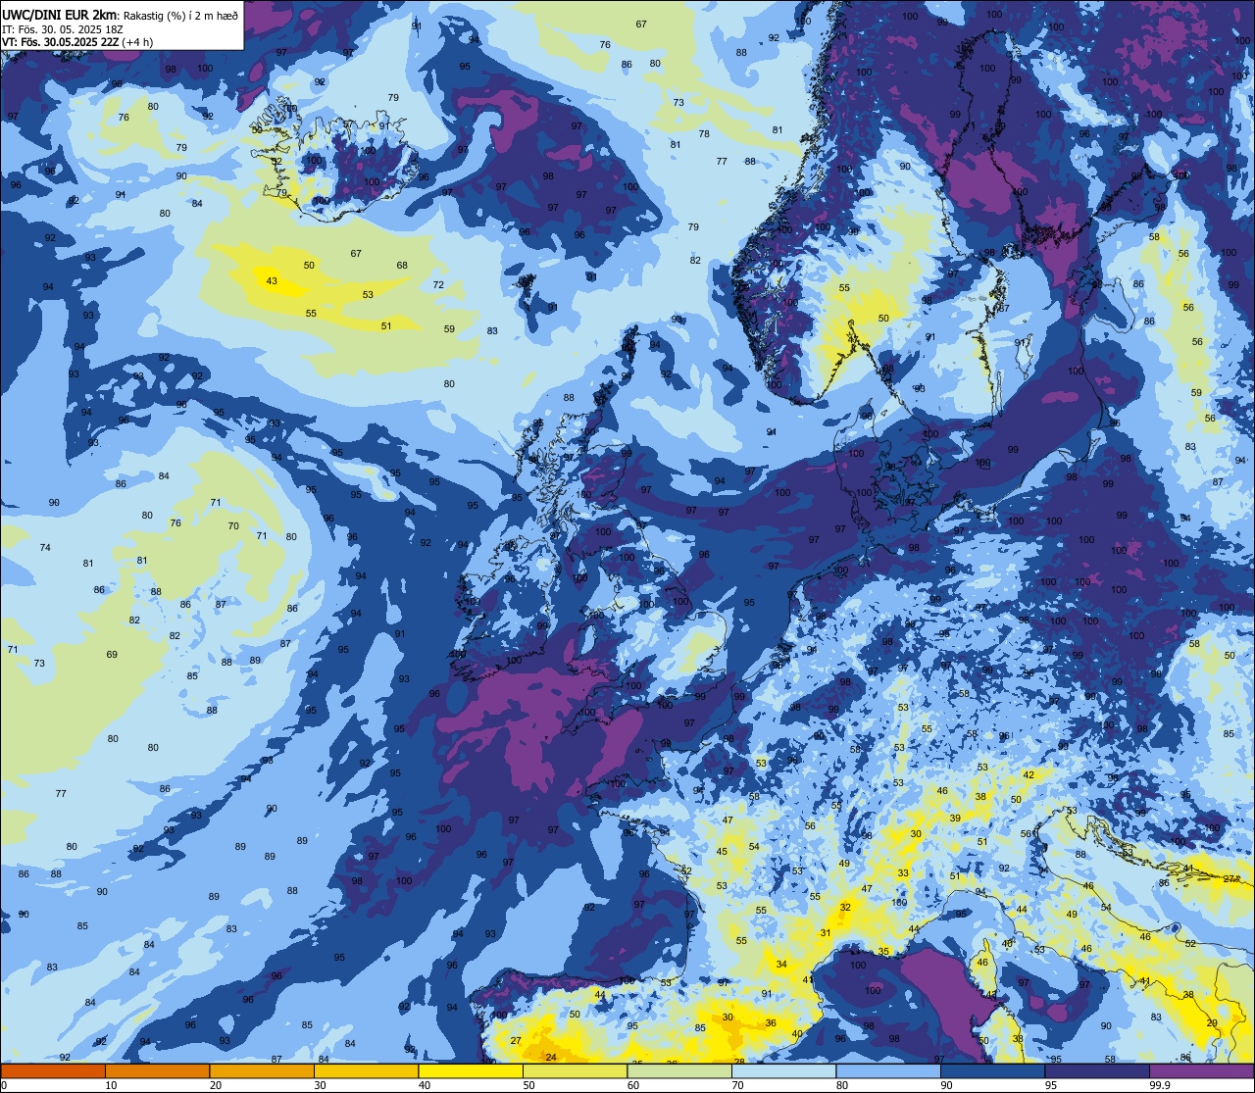This screenshot has width=1255, height=1093.
Task: Click the light green 60–70 legend swatch
Action: coord(679,1070)
